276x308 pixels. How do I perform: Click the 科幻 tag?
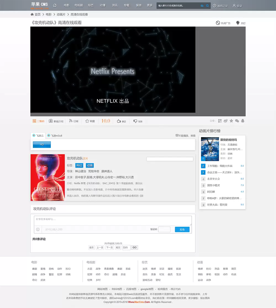79,165
